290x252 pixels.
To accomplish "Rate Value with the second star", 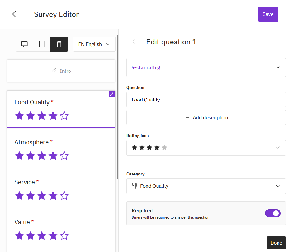I will tap(31, 236).
